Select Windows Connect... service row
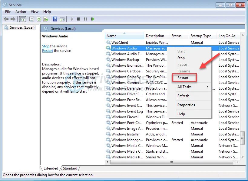The height and width of the screenshot is (181, 248). click(x=173, y=83)
